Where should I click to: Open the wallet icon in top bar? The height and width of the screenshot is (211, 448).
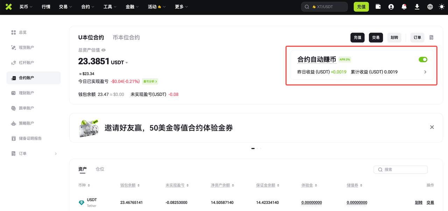pos(378,7)
